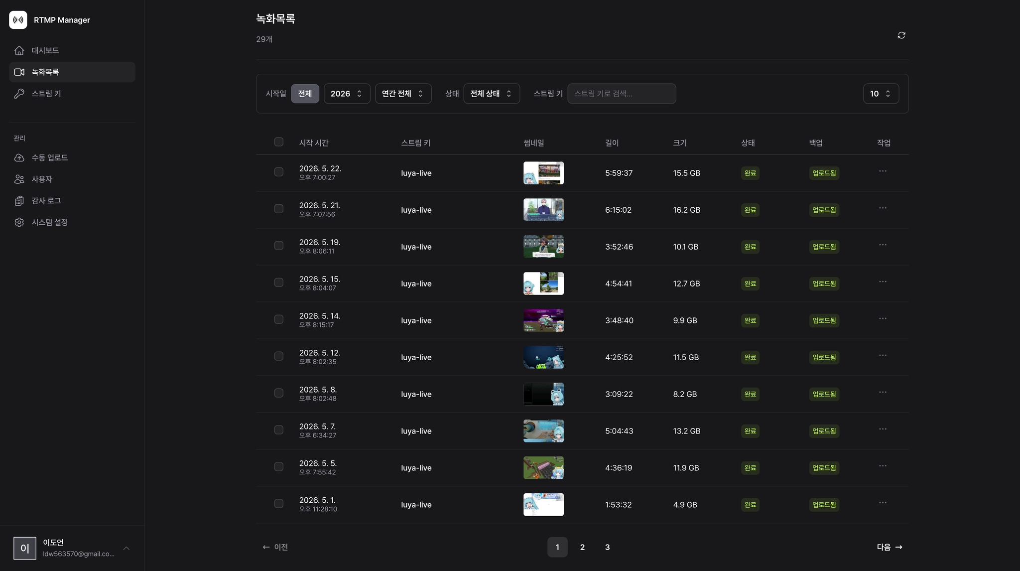1020x571 pixels.
Task: Click the 사용자 users icon
Action: pos(19,179)
